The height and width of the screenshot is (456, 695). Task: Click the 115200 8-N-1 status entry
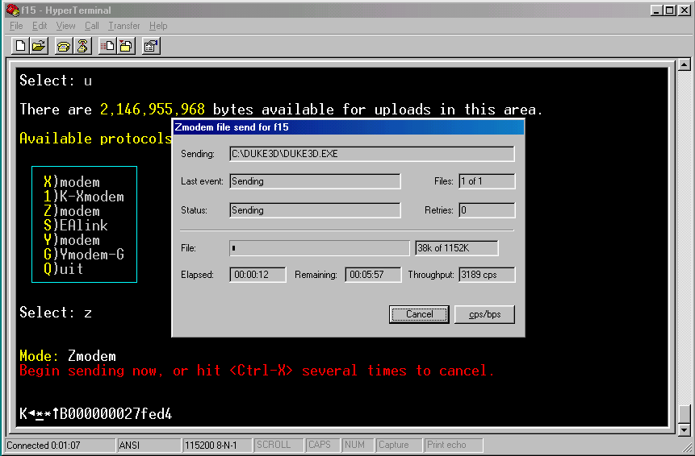[x=218, y=445]
